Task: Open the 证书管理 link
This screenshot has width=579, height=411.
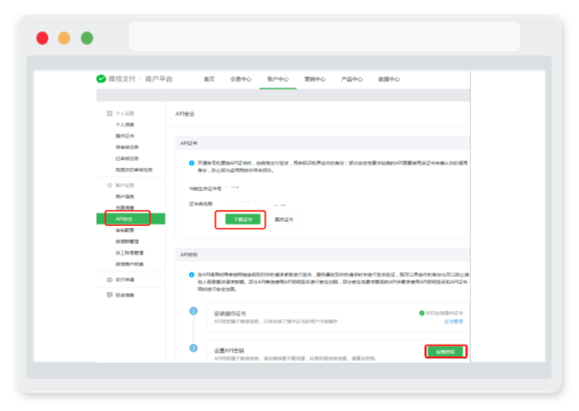Action: 453,322
